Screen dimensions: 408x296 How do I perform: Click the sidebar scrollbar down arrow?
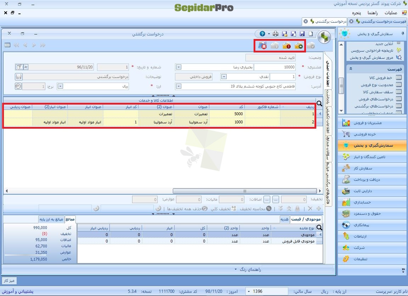[x=341, y=111]
